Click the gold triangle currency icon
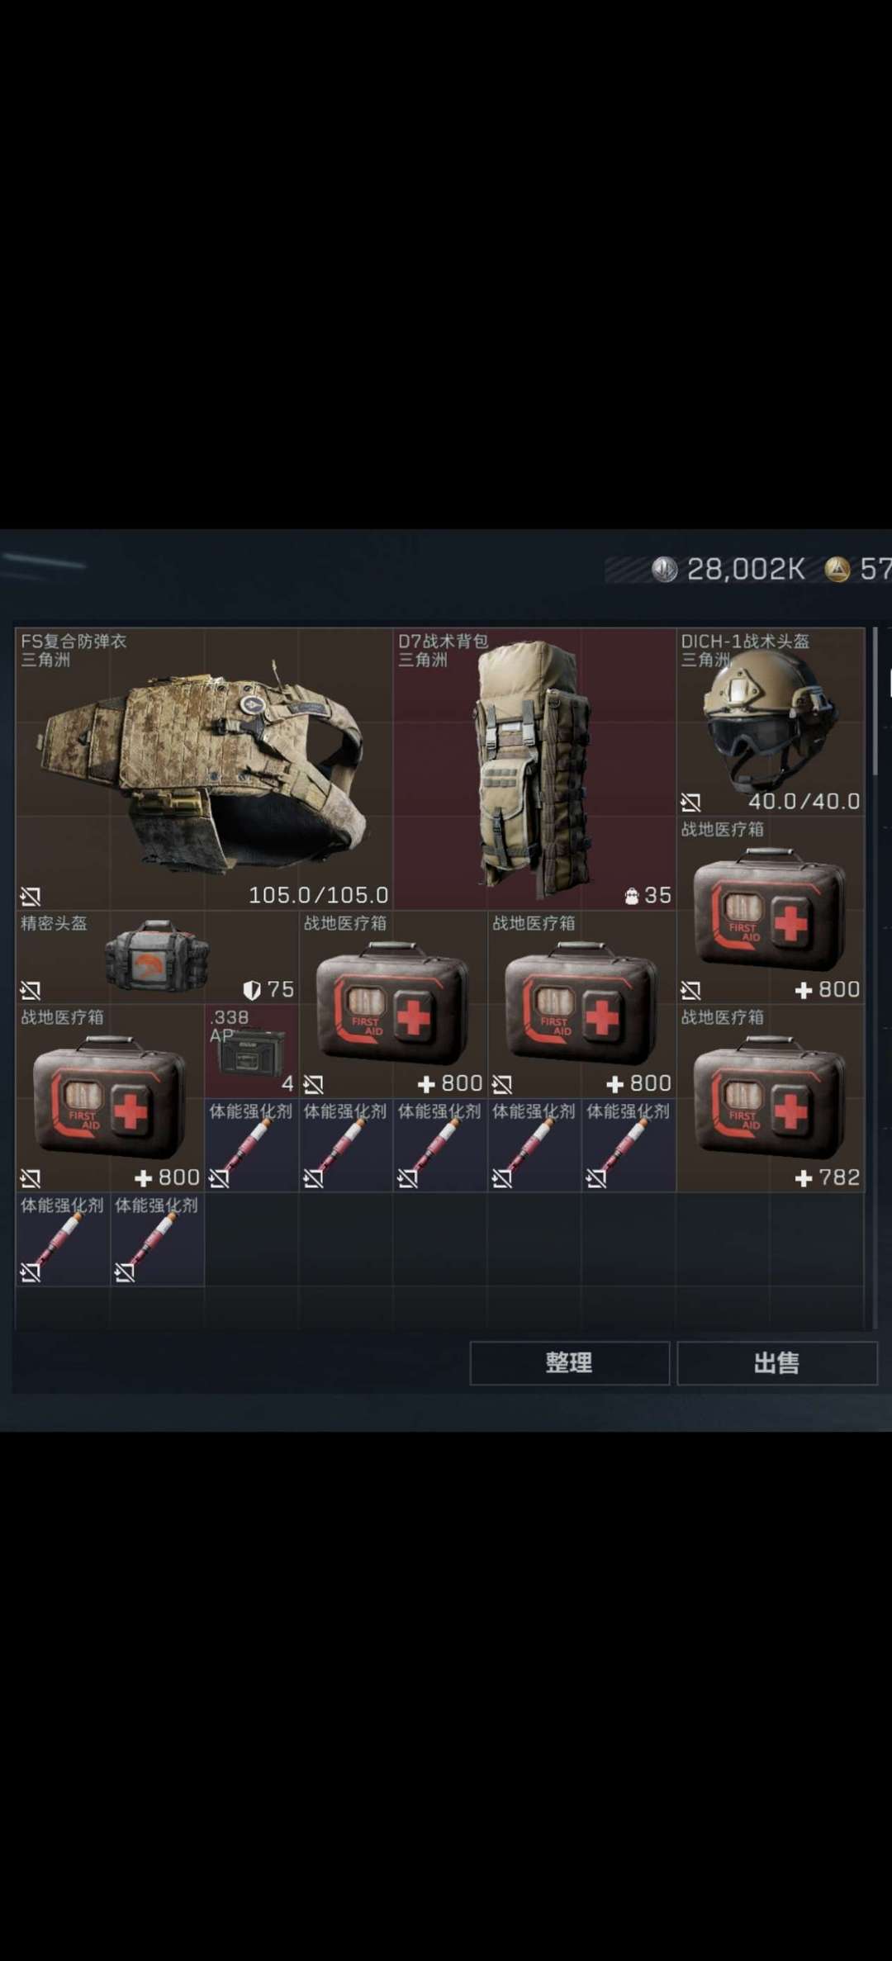The width and height of the screenshot is (892, 1961). pos(837,569)
